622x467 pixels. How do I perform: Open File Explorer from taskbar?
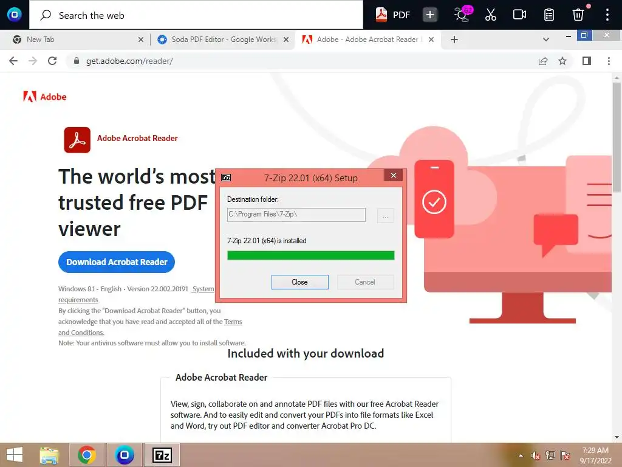(49, 455)
